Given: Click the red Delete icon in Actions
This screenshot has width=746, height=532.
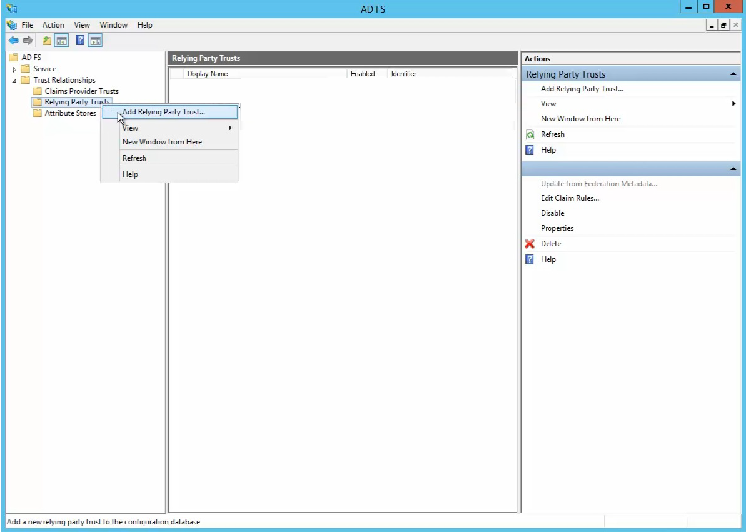Looking at the screenshot, I should pos(530,244).
